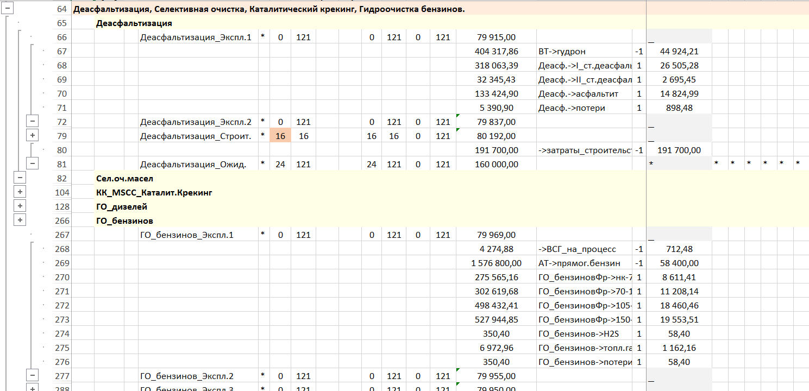The width and height of the screenshot is (809, 391).
Task: Expand the ГО_дизелей group at row 128
Action: pos(20,206)
